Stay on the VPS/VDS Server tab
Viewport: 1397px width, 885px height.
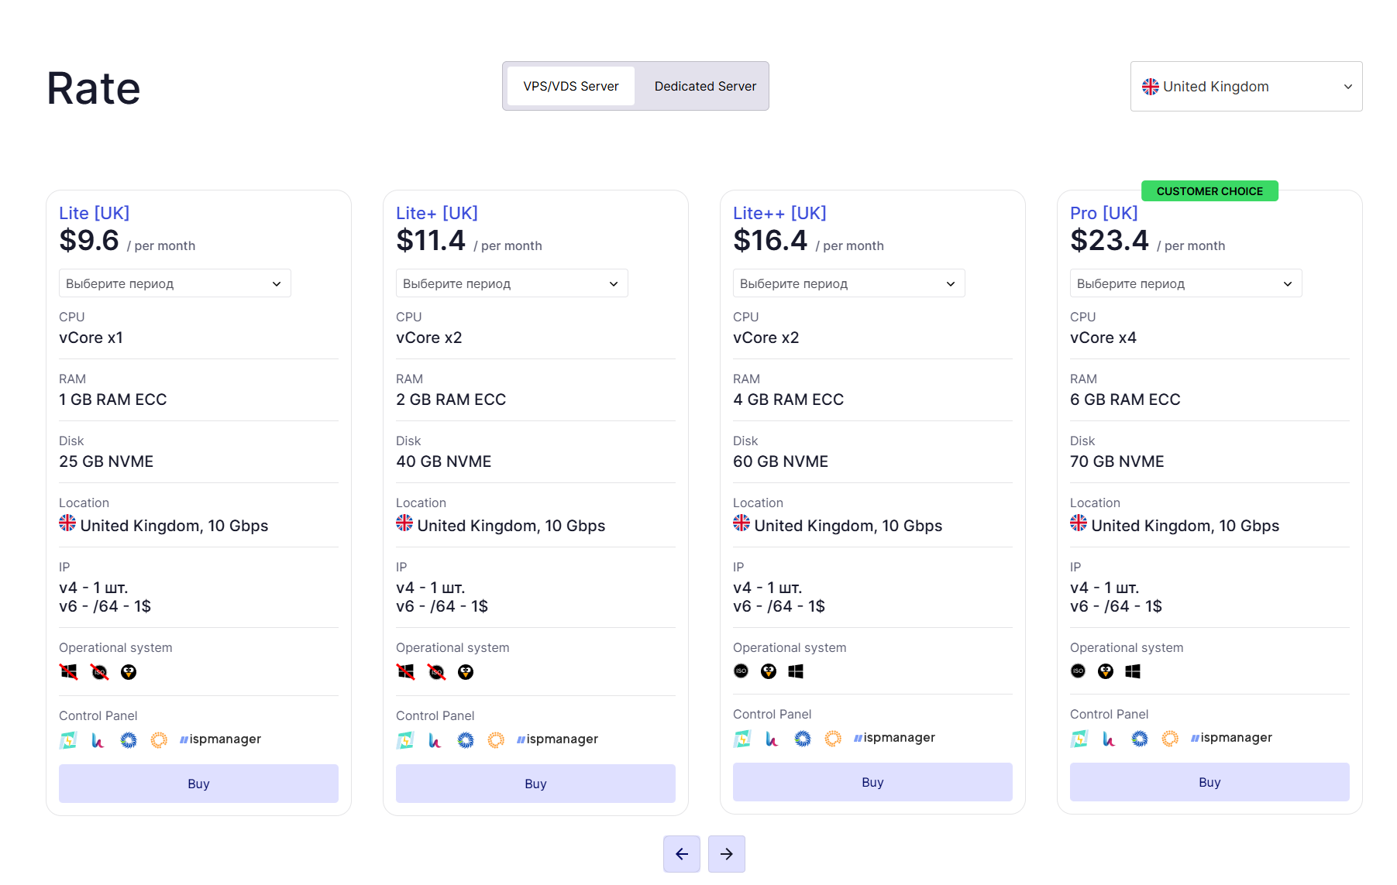(x=572, y=86)
